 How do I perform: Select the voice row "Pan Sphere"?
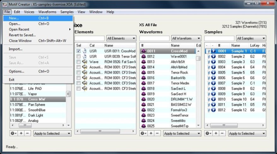click(x=38, y=105)
